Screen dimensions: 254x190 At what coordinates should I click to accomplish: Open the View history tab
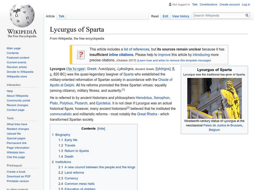[180, 16]
